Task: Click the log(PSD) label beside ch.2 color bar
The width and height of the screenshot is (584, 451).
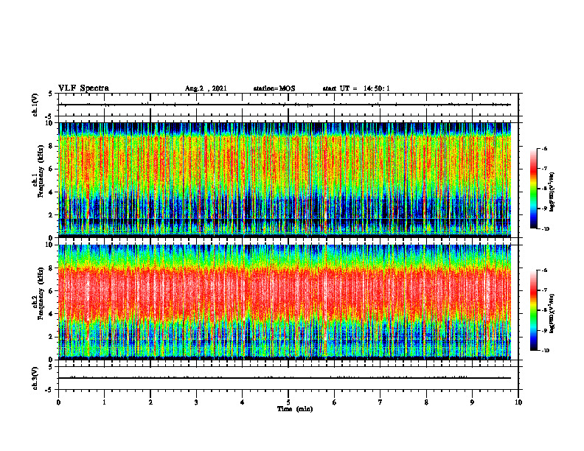Action: pos(552,313)
